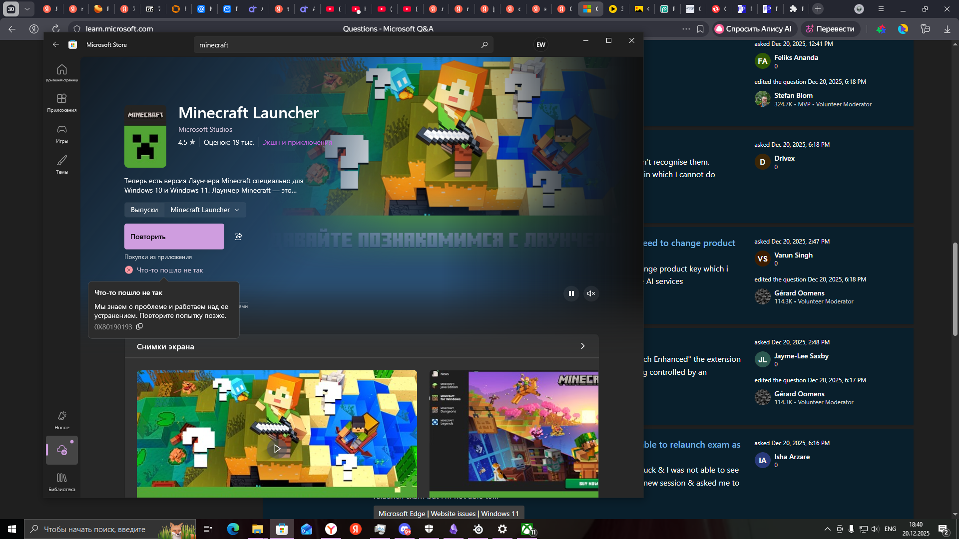Copy error code 0X80190193 with copy icon
Screen dimensions: 959x539
pyautogui.click(x=139, y=326)
